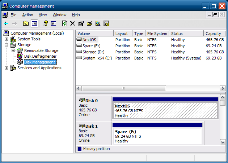Click the horizontal scrollbar thumb in volume list
228x163 pixels.
(124, 88)
